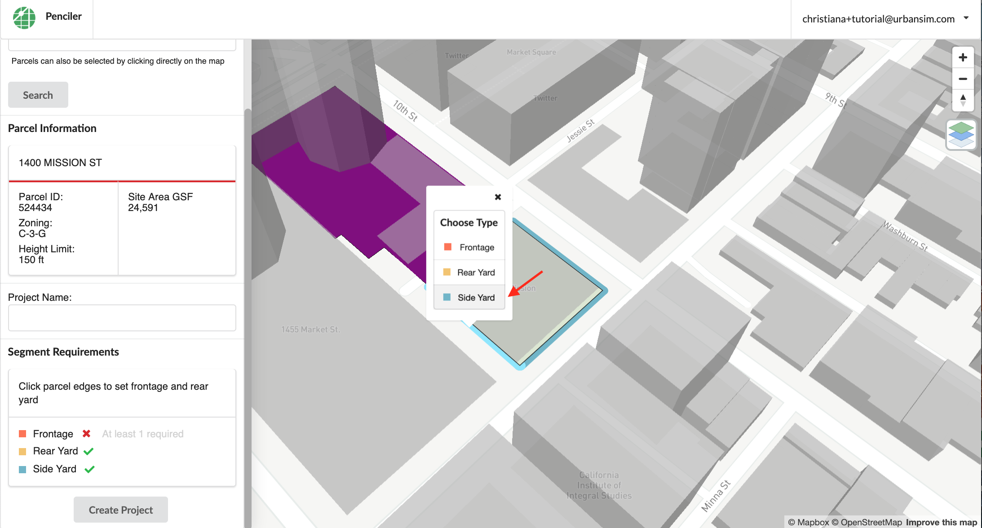982x528 pixels.
Task: Select the Side Yard segment type
Action: [x=469, y=297]
